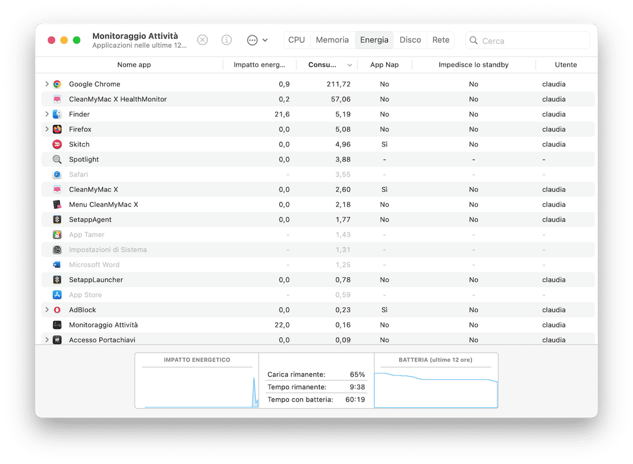
Task: Click the Batteria last 12 hours graph
Action: click(436, 381)
